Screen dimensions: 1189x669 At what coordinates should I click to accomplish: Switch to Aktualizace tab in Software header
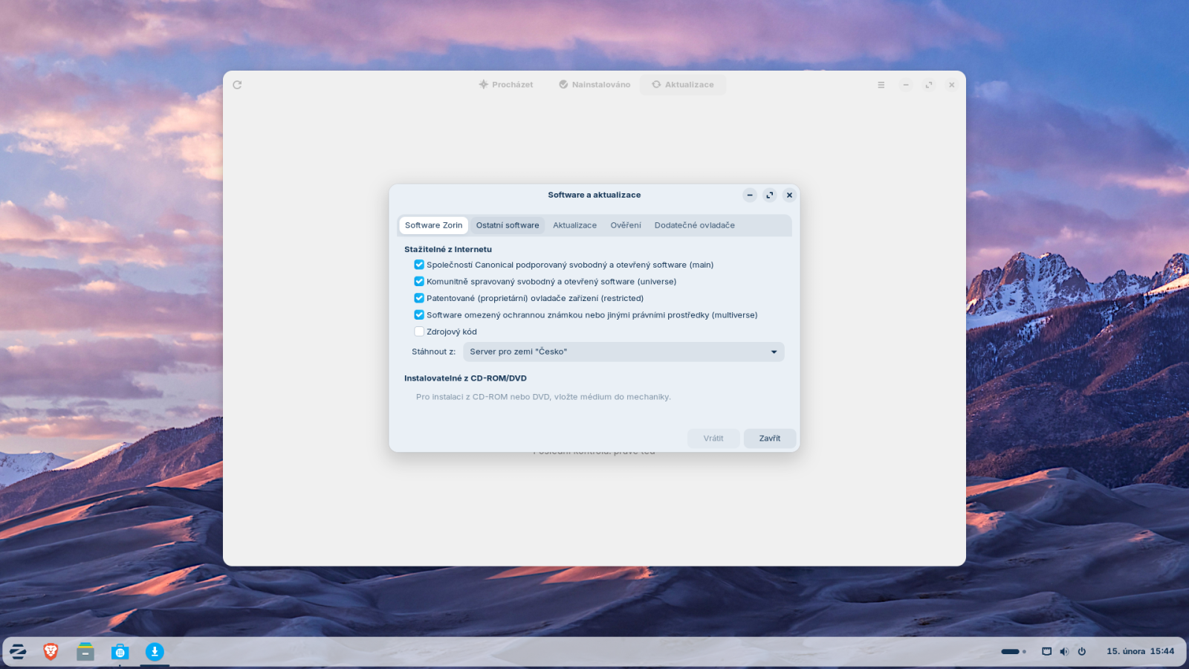click(683, 85)
